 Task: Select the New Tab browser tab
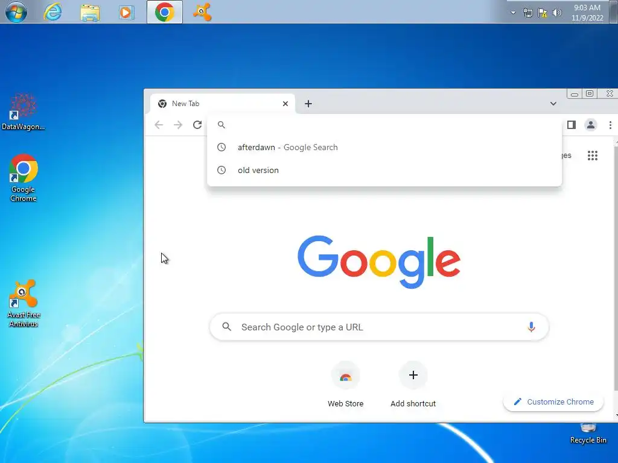(223, 104)
